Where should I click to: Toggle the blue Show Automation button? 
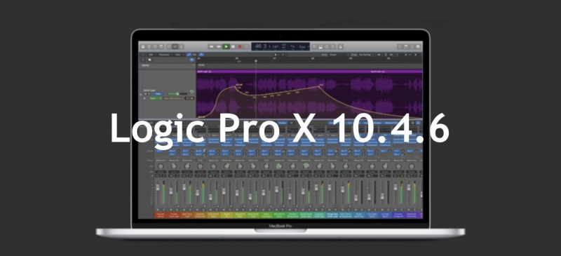(189, 55)
